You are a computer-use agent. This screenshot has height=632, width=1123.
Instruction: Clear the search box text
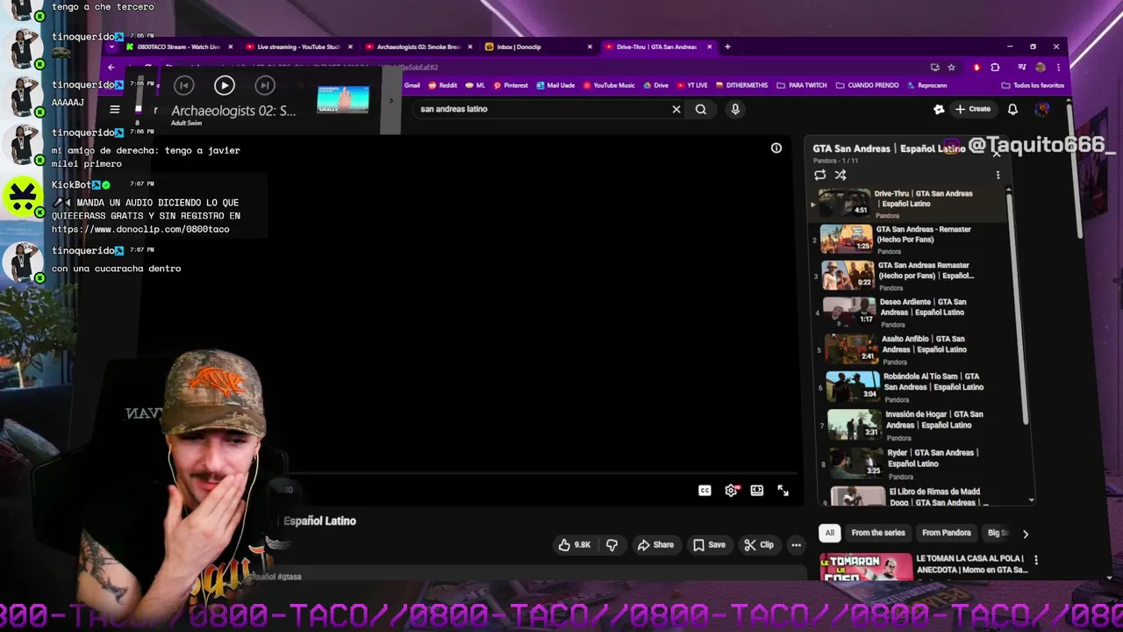tap(676, 109)
